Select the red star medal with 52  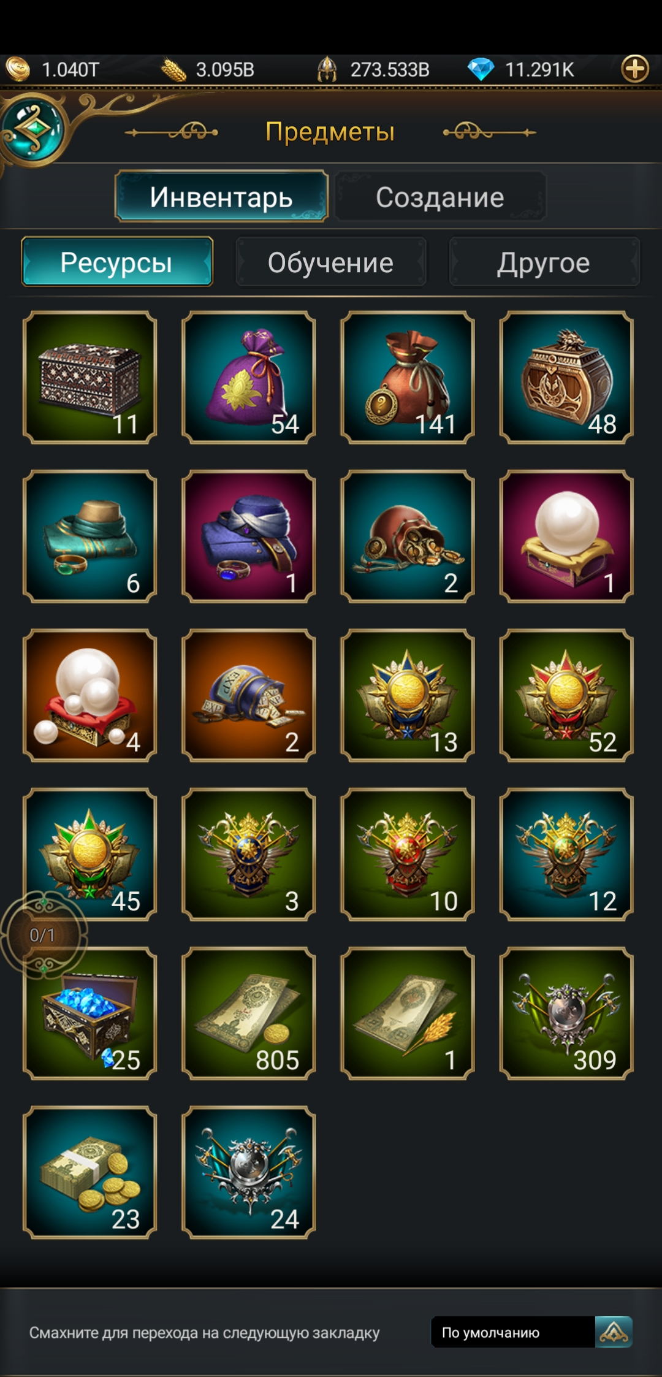(566, 695)
